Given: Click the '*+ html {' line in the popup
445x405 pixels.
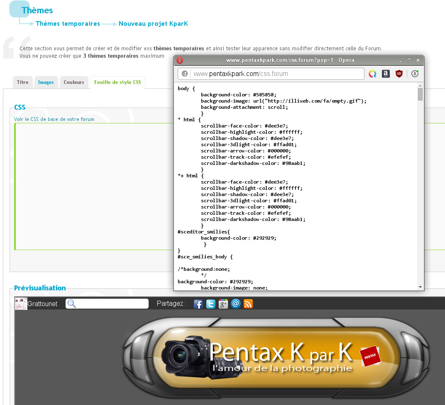Looking at the screenshot, I should tap(191, 176).
